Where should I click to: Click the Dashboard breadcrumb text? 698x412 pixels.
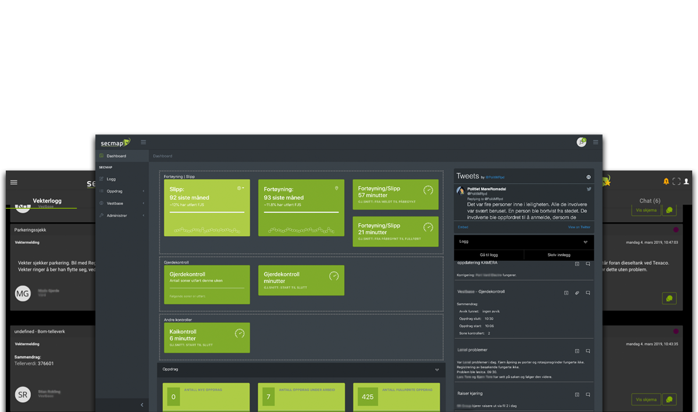point(163,156)
